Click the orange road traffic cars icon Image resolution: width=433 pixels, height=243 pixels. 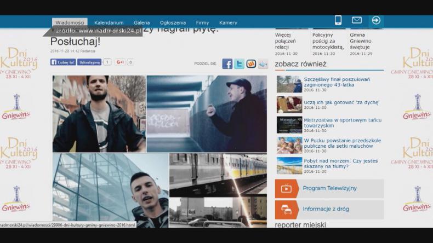[x=286, y=210]
